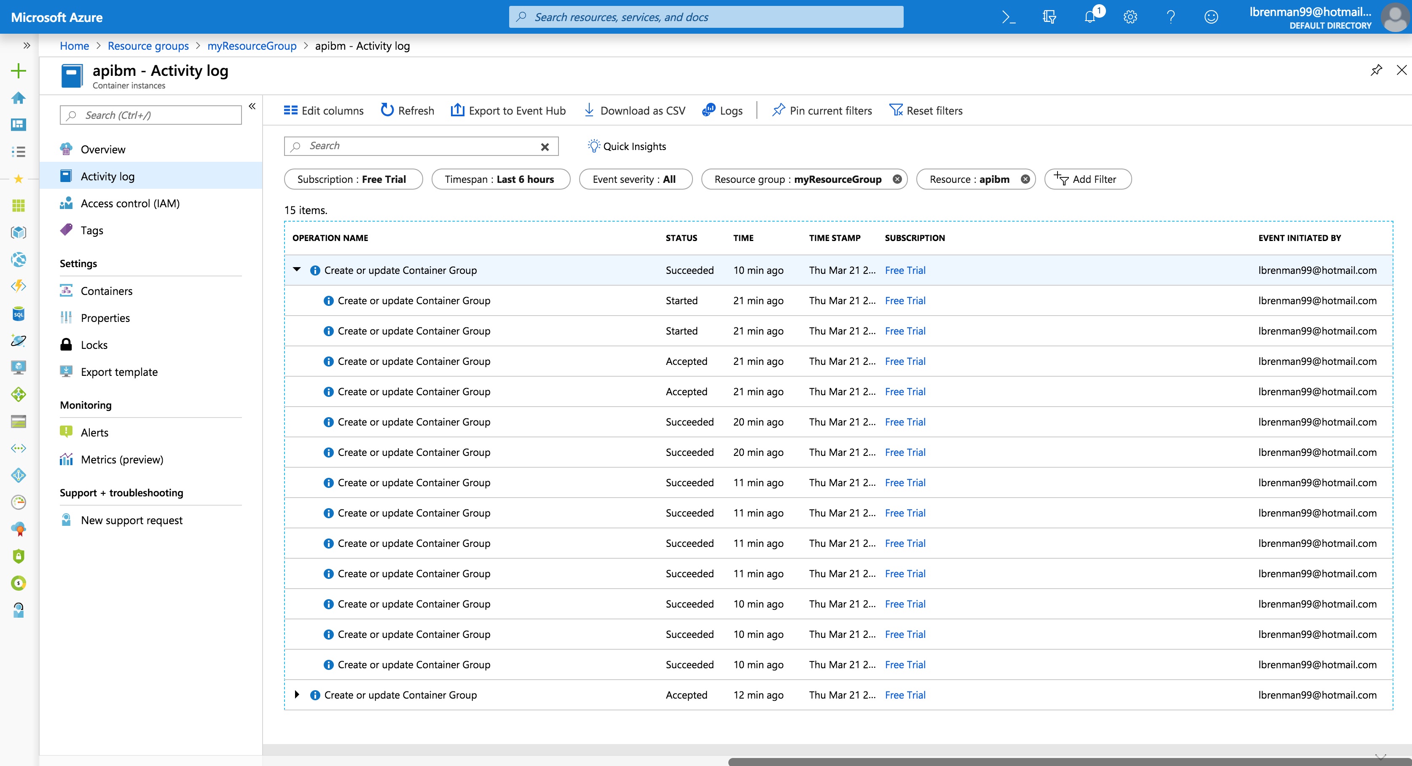This screenshot has height=766, width=1412.
Task: Expand the last Accepted Container Group entry
Action: tap(297, 694)
